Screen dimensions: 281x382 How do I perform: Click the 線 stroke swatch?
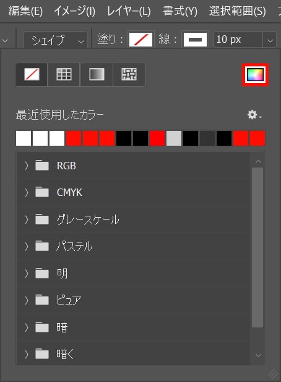coord(195,40)
